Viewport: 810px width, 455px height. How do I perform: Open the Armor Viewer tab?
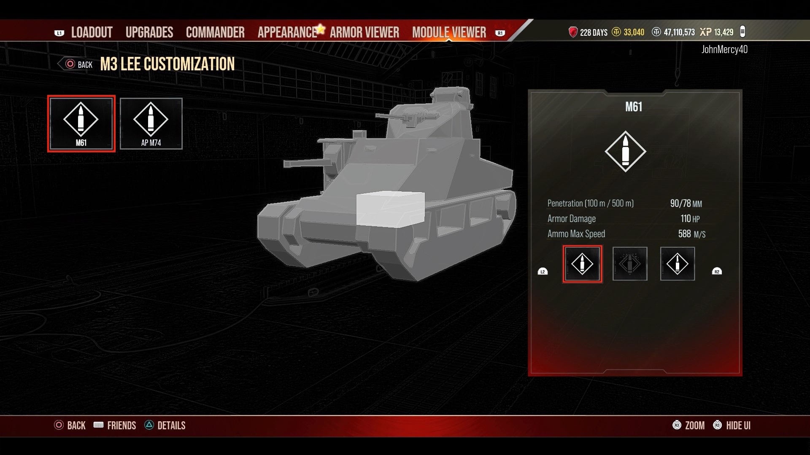click(x=364, y=32)
